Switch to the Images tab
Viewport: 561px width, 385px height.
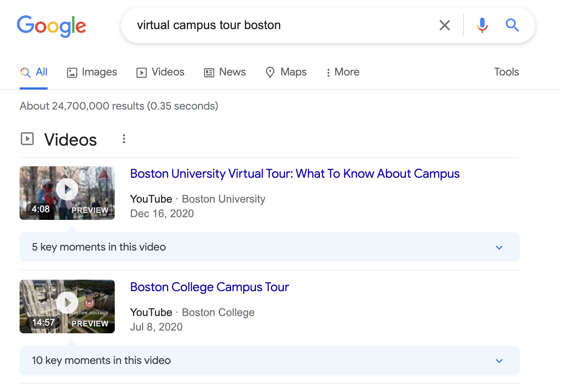pos(92,72)
